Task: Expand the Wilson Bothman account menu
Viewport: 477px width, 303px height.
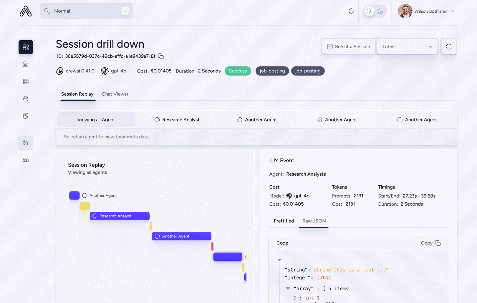Action: (433, 11)
